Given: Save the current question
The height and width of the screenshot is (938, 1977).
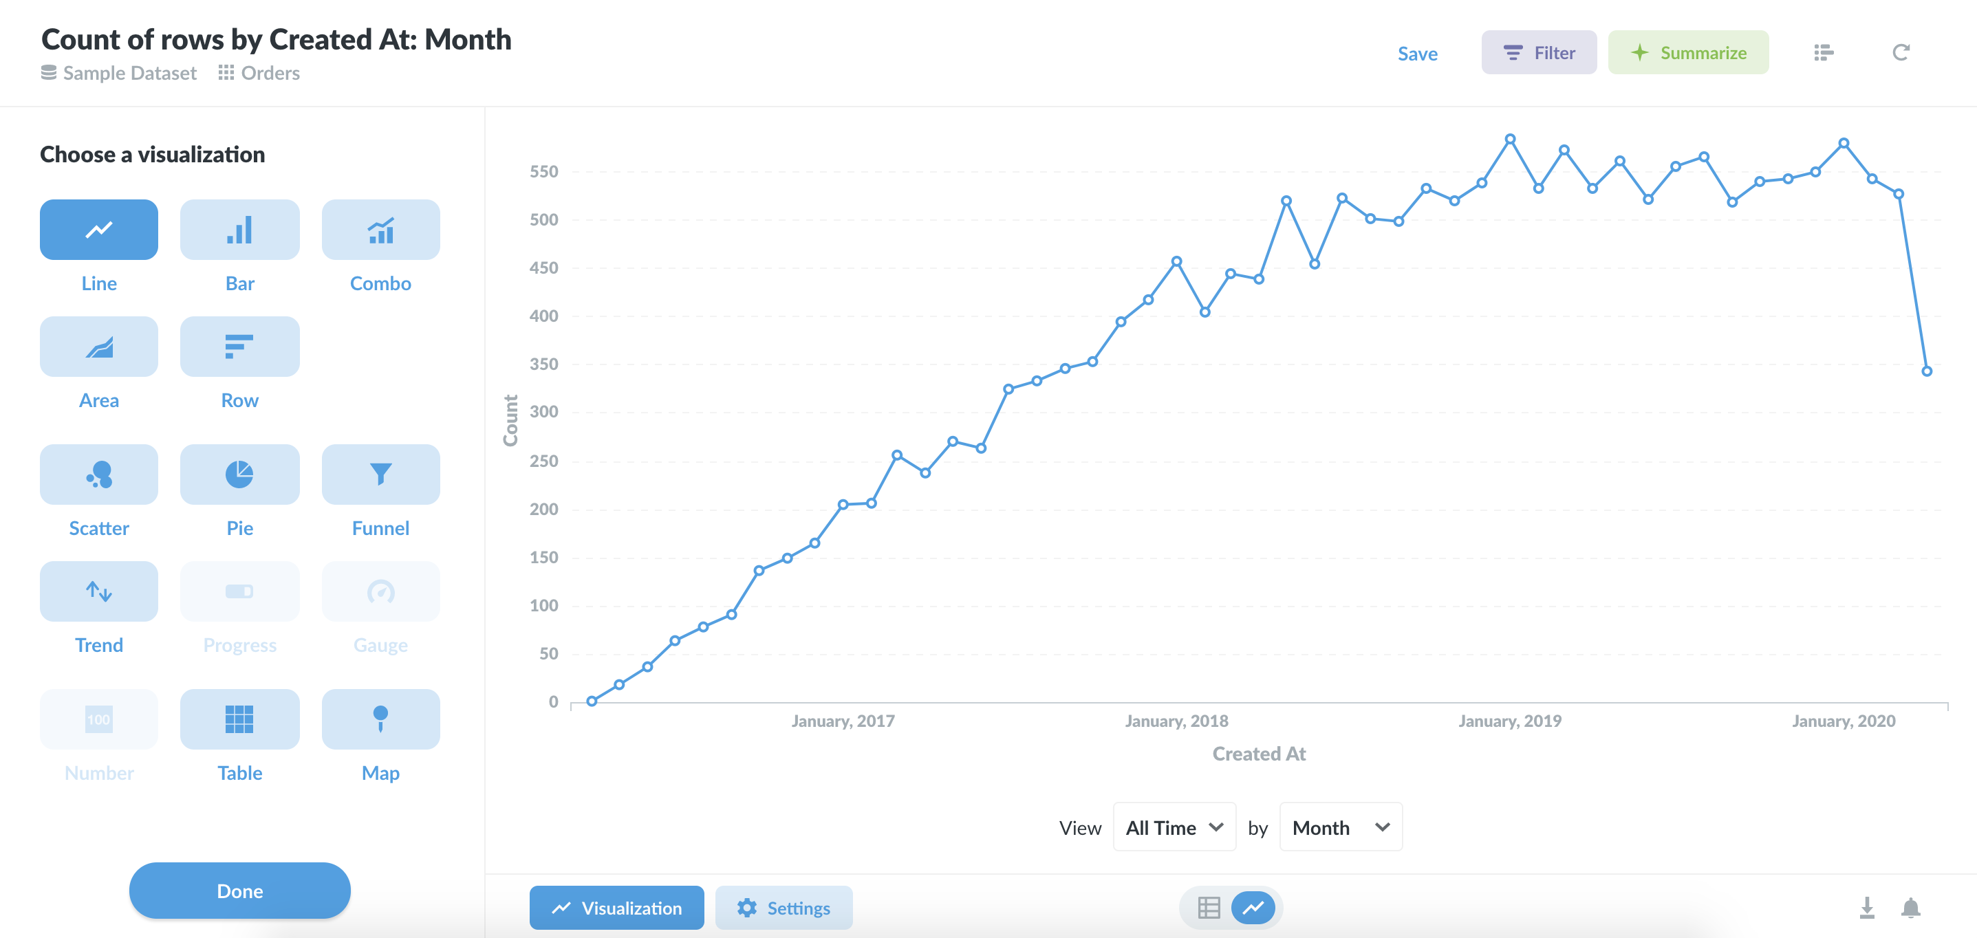Looking at the screenshot, I should tap(1418, 53).
